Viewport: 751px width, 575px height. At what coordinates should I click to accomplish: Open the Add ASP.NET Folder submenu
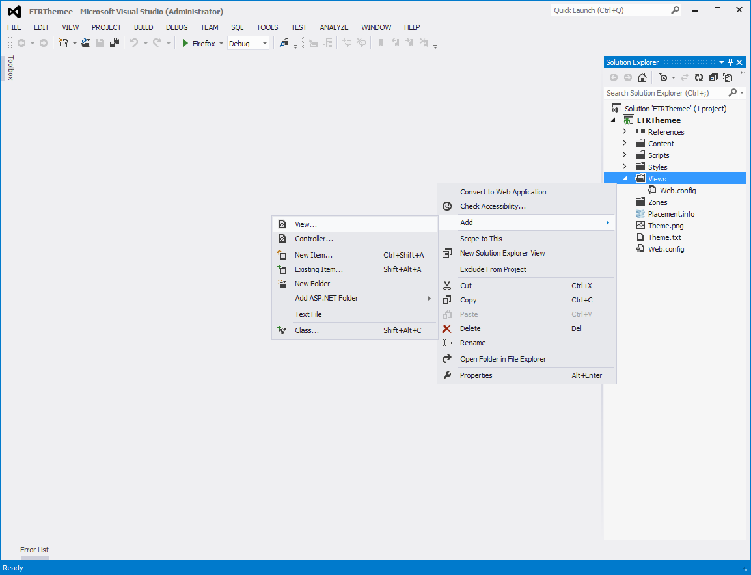(x=355, y=299)
